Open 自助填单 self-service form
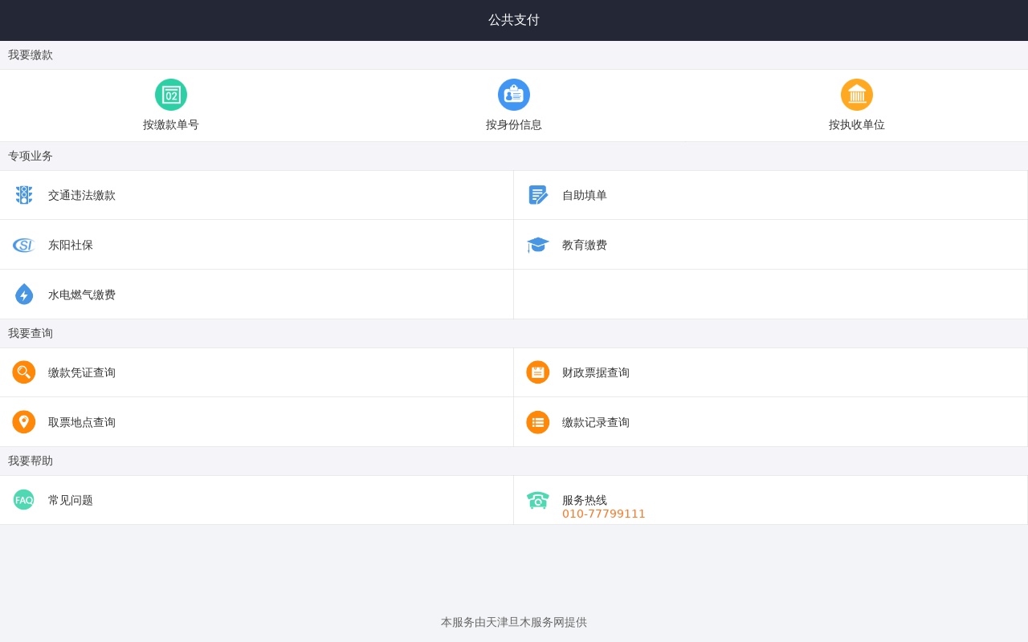 [585, 196]
